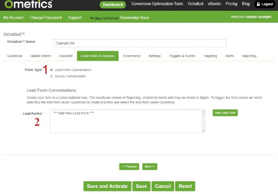This screenshot has width=278, height=194.
Task: Select the Lead Forms & Surveys tab
Action: [98, 56]
